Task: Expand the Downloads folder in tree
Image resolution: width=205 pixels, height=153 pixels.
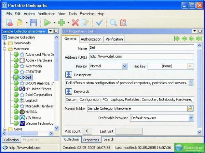Action: [x=5, y=43]
